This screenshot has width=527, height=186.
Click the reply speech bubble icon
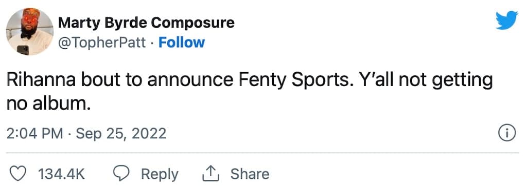(x=121, y=174)
